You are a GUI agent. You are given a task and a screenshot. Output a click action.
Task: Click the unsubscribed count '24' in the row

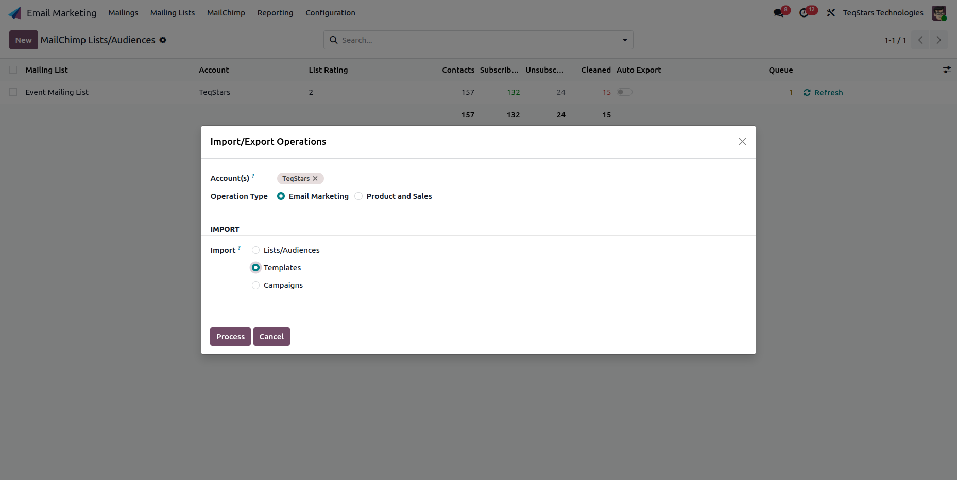point(561,92)
